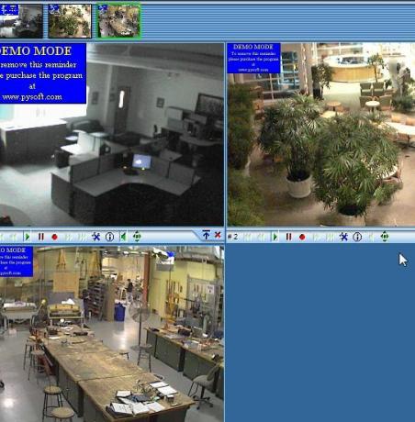The width and height of the screenshot is (415, 422).
Task: Toggle speaker audio on first camera
Action: point(123,237)
